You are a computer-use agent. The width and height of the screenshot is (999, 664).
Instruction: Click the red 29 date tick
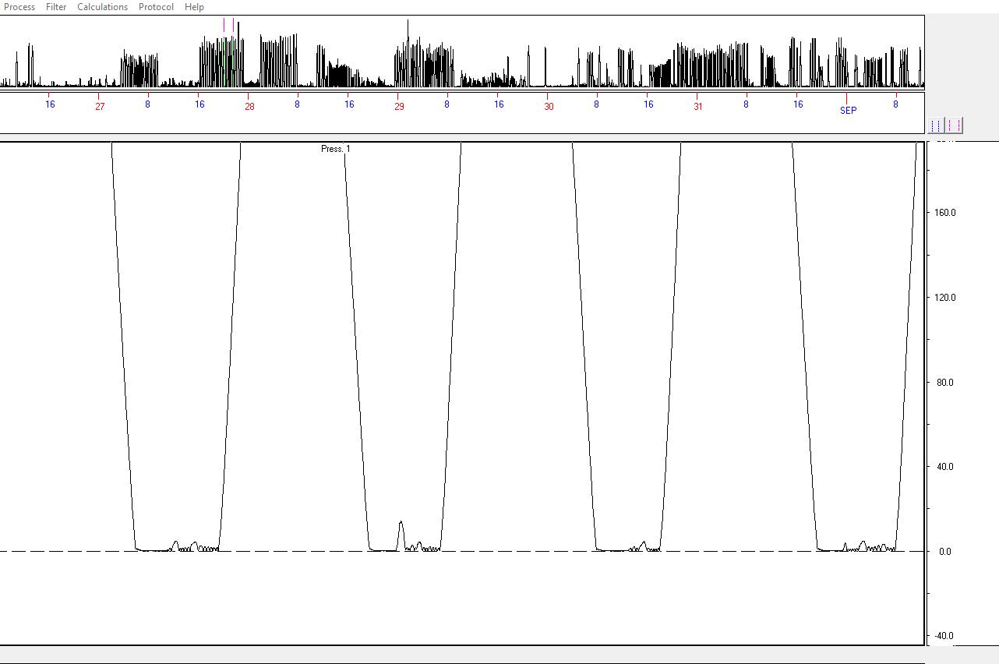pos(399,107)
